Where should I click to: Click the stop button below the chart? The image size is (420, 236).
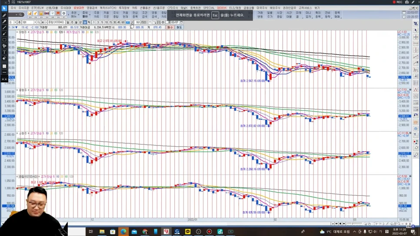click(340, 224)
